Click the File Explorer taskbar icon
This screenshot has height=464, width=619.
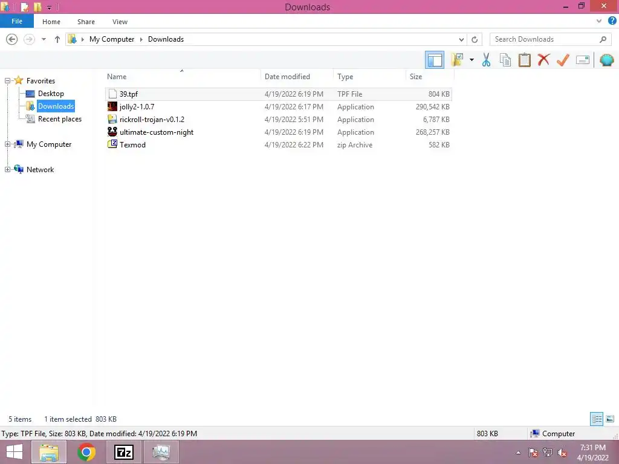click(x=48, y=452)
